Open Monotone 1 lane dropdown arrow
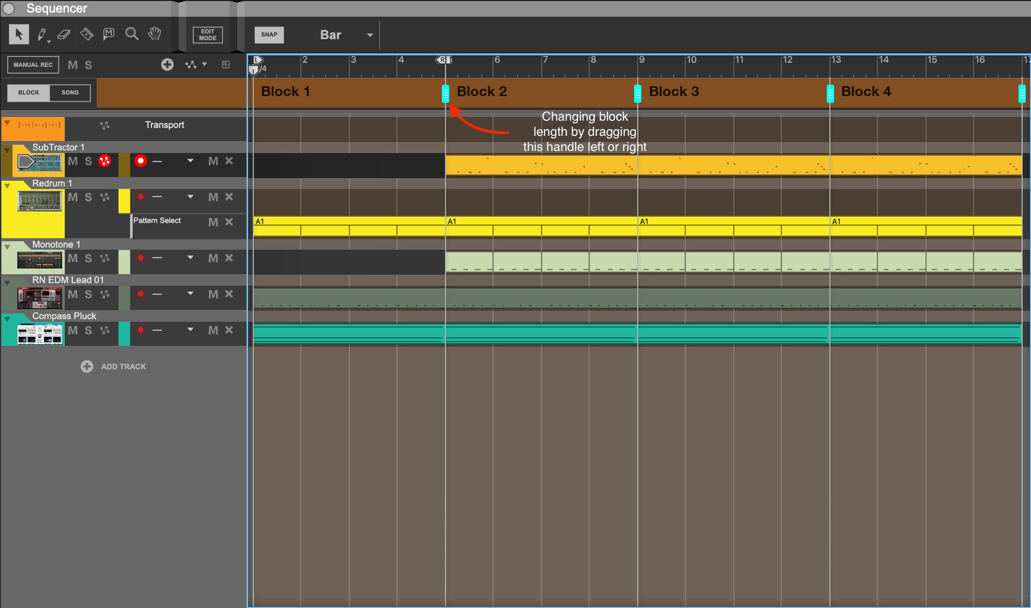Viewport: 1031px width, 608px height. 190,258
